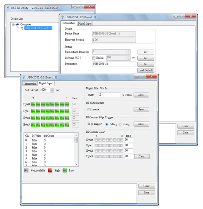Check Byte0 bit 0 counter clear box
The height and width of the screenshot is (209, 203).
(x=122, y=140)
